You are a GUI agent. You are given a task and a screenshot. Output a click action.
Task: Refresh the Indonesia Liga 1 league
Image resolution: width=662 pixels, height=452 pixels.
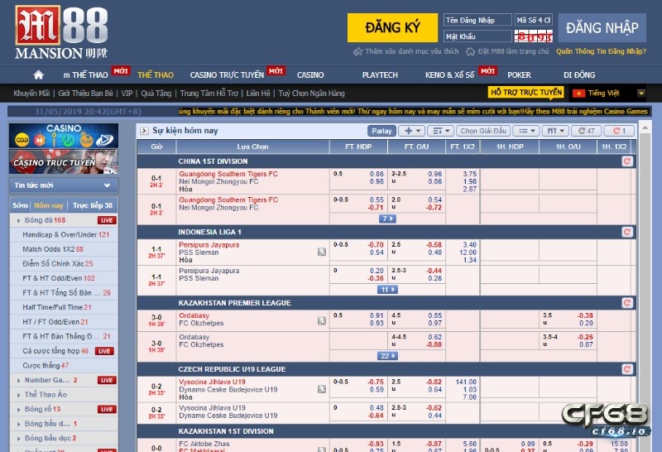click(627, 232)
